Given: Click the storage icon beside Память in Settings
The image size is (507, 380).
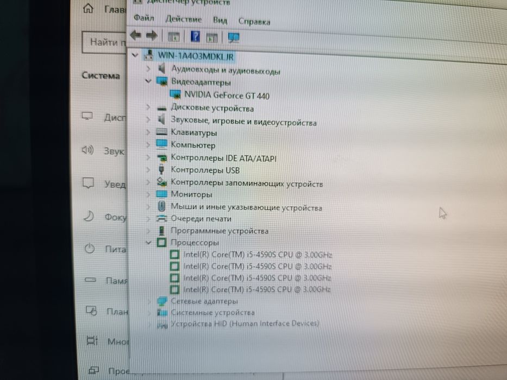Looking at the screenshot, I should click(x=91, y=280).
